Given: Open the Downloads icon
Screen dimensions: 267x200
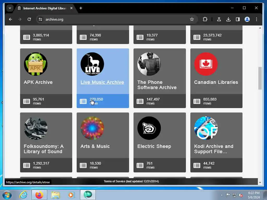Looking at the screenshot, I should 228,19.
